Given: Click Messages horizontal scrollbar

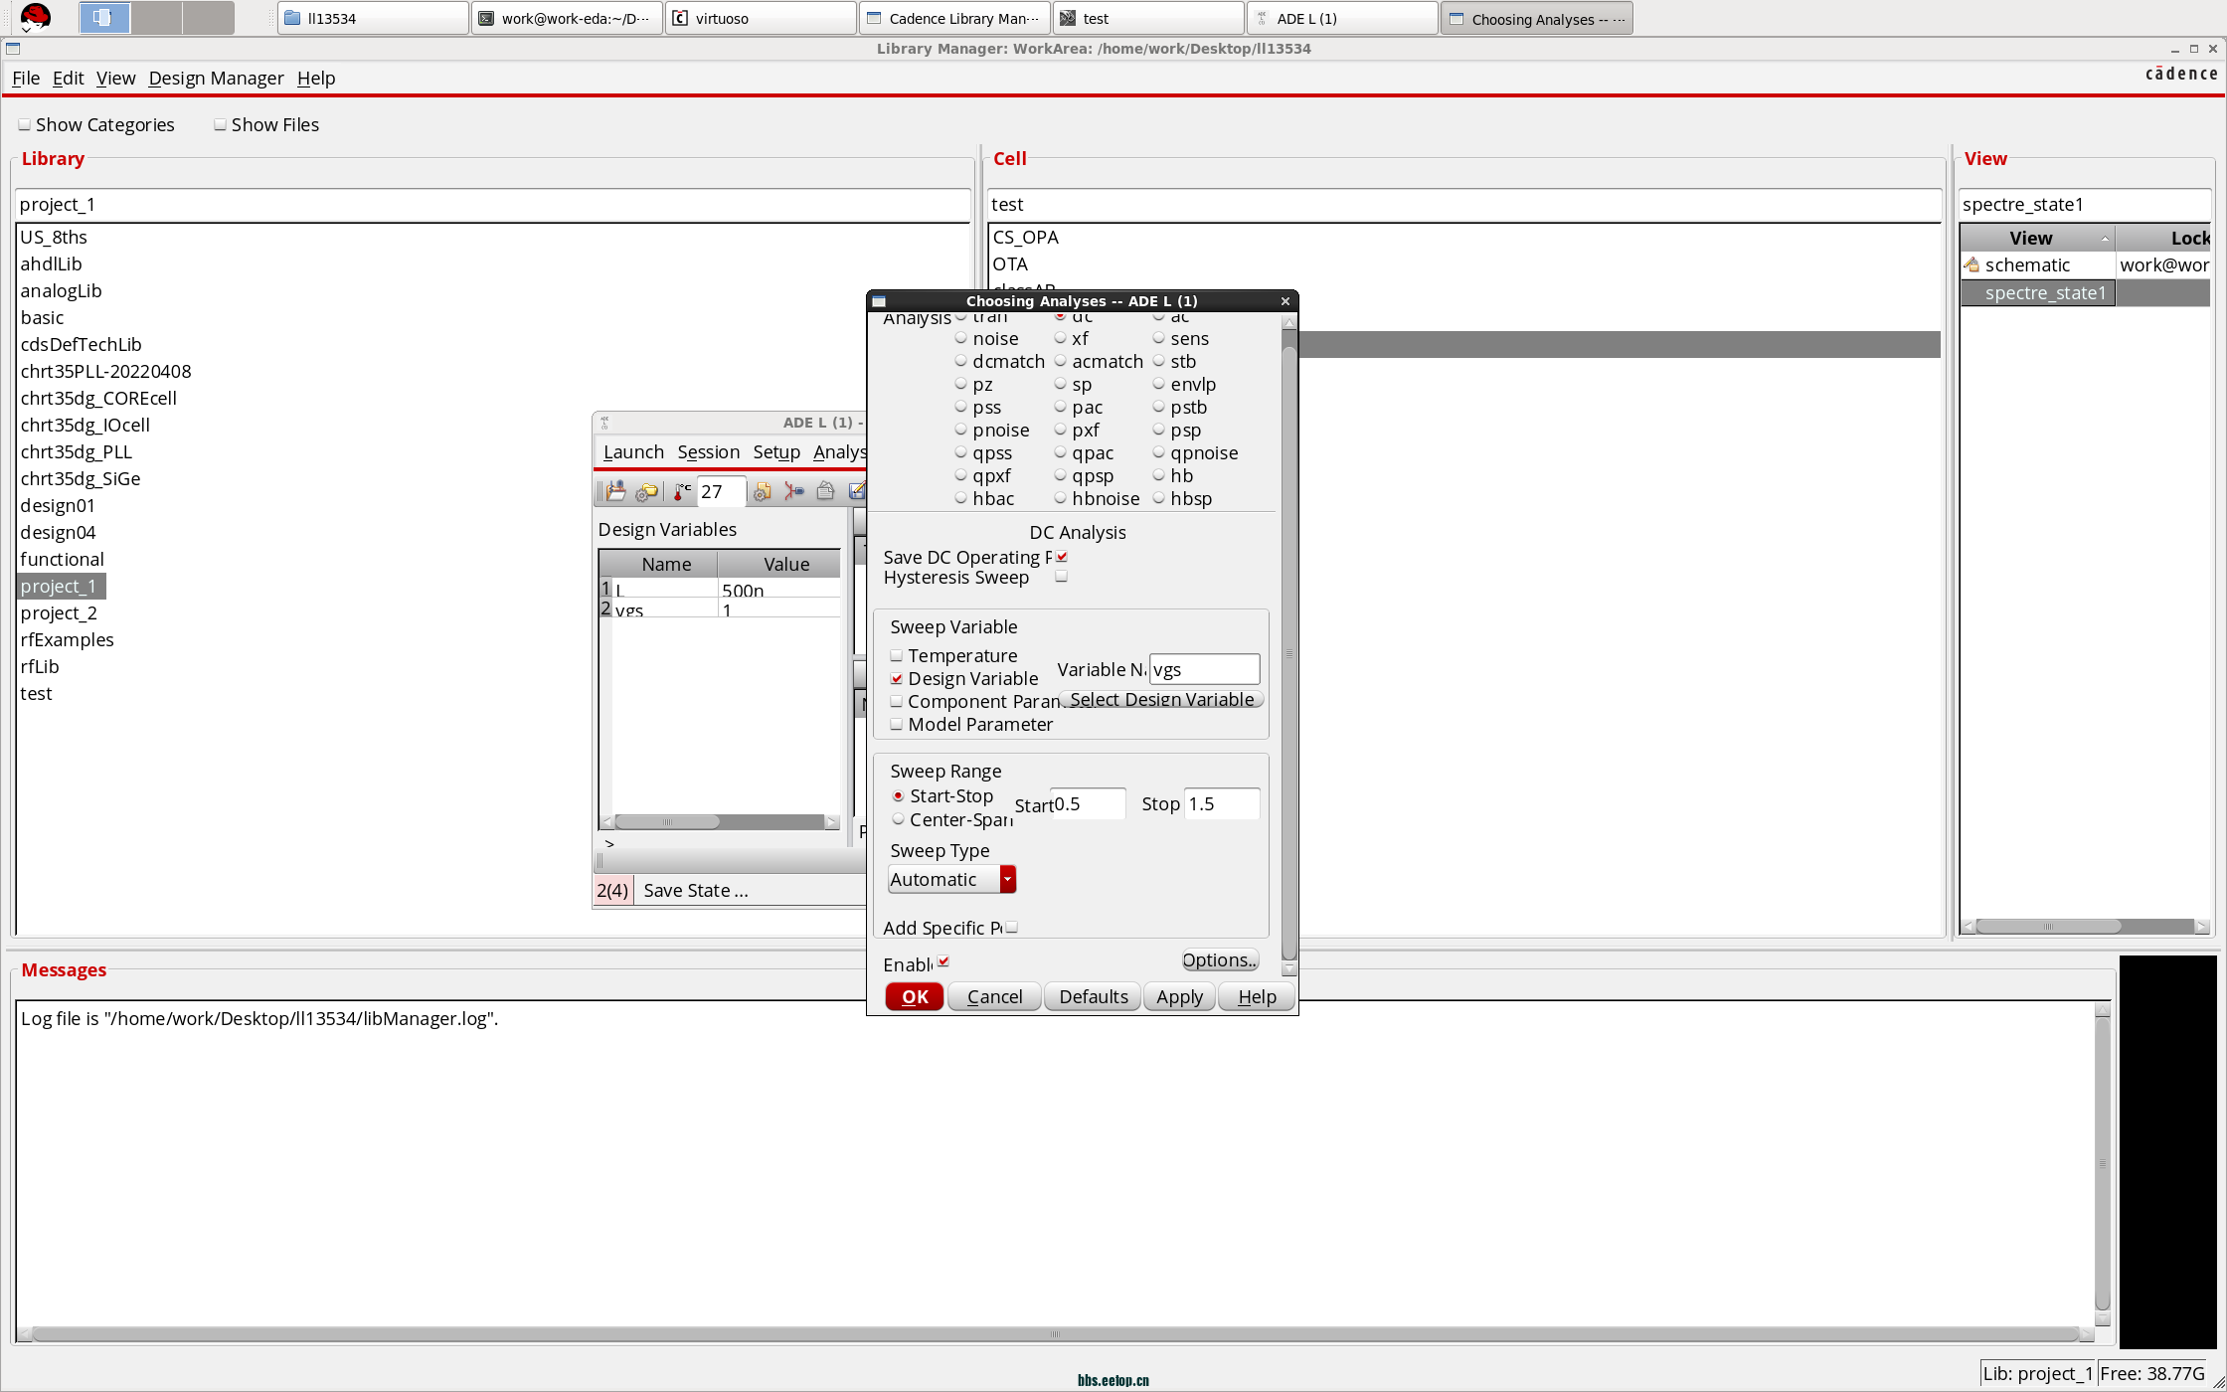Looking at the screenshot, I should pos(1056,1334).
